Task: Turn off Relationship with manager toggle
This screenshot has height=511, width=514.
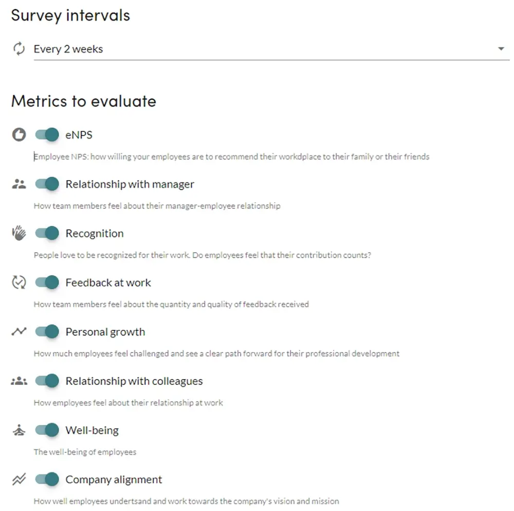Action: [47, 184]
